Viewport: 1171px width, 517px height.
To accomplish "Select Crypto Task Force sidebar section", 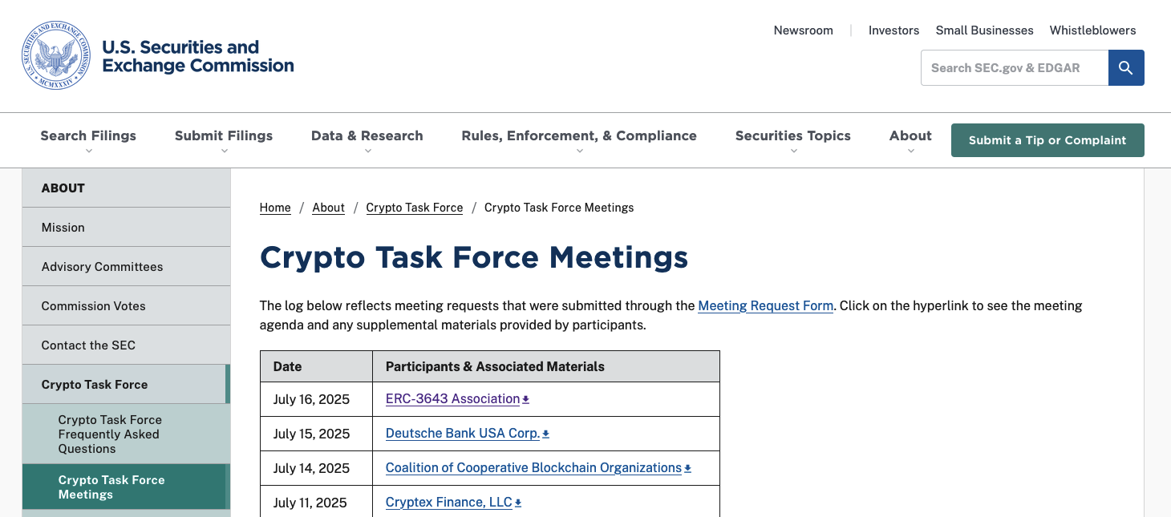I will (126, 385).
